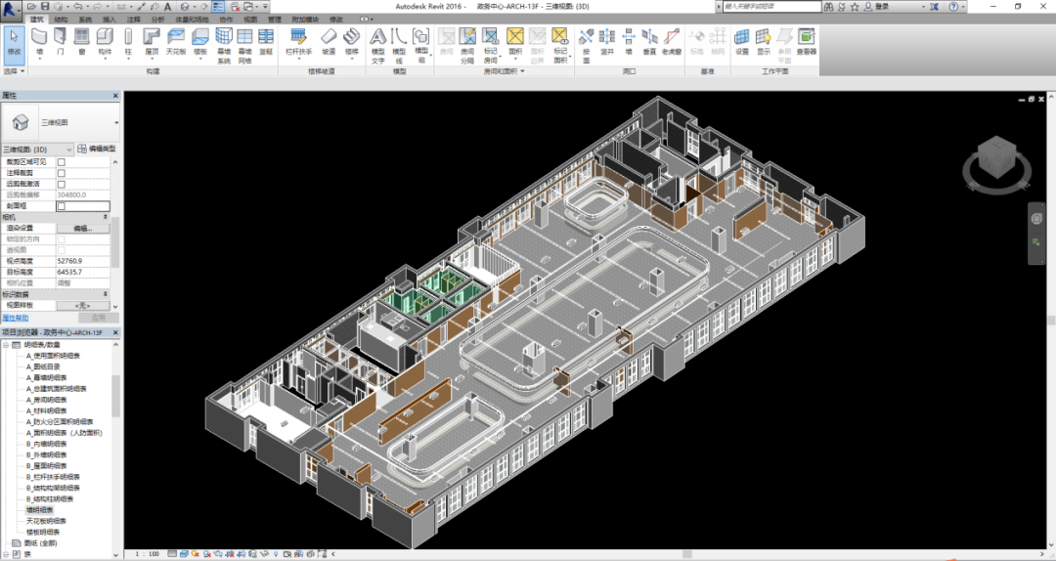Select the 模型线 model line tool
Screen dimensions: 1056x561
(x=399, y=46)
